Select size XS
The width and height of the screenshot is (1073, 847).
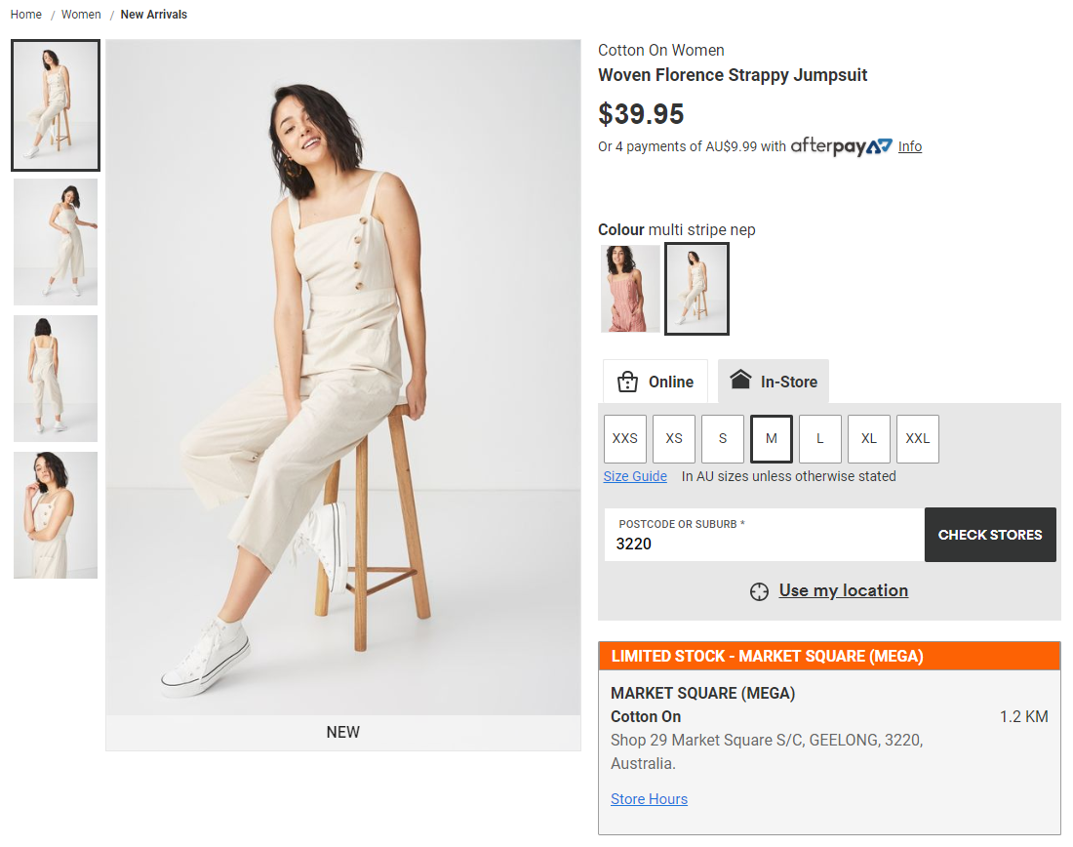pos(674,438)
